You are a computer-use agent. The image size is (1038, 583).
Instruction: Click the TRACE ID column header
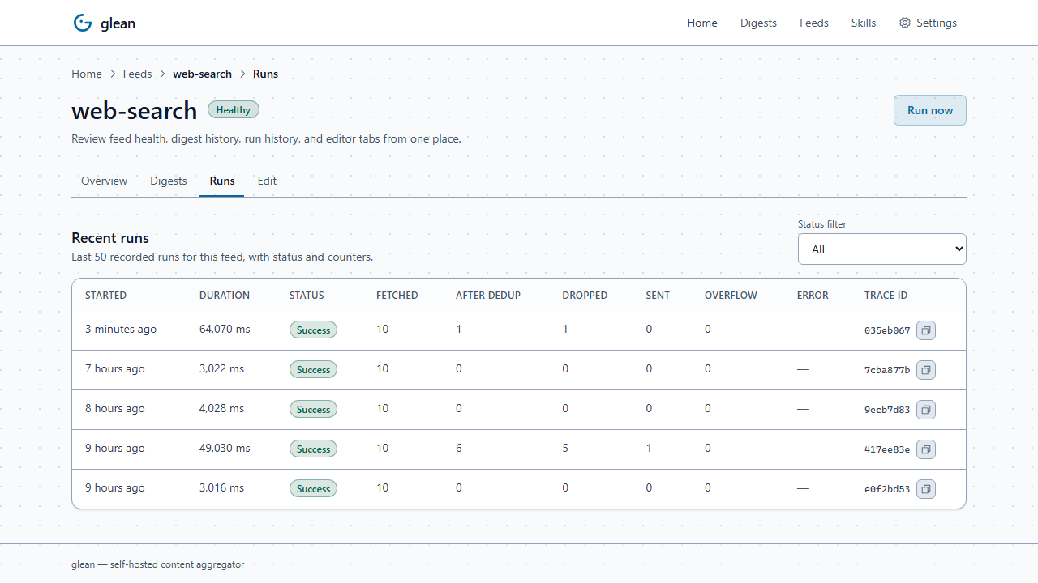coord(886,296)
